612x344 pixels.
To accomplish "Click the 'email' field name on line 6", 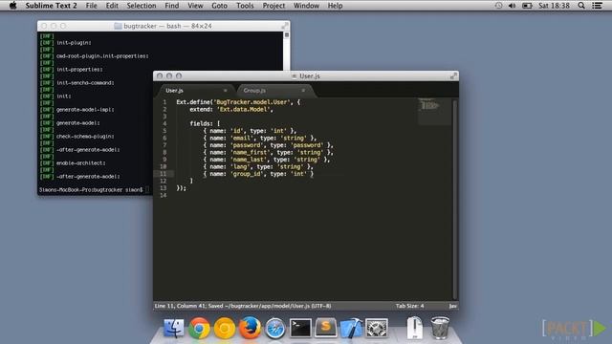I will pos(242,138).
